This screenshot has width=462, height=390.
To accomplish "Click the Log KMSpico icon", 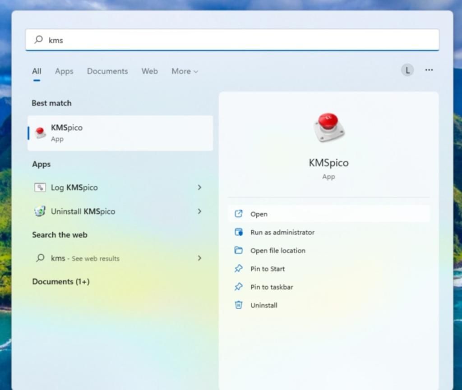I will 40,188.
